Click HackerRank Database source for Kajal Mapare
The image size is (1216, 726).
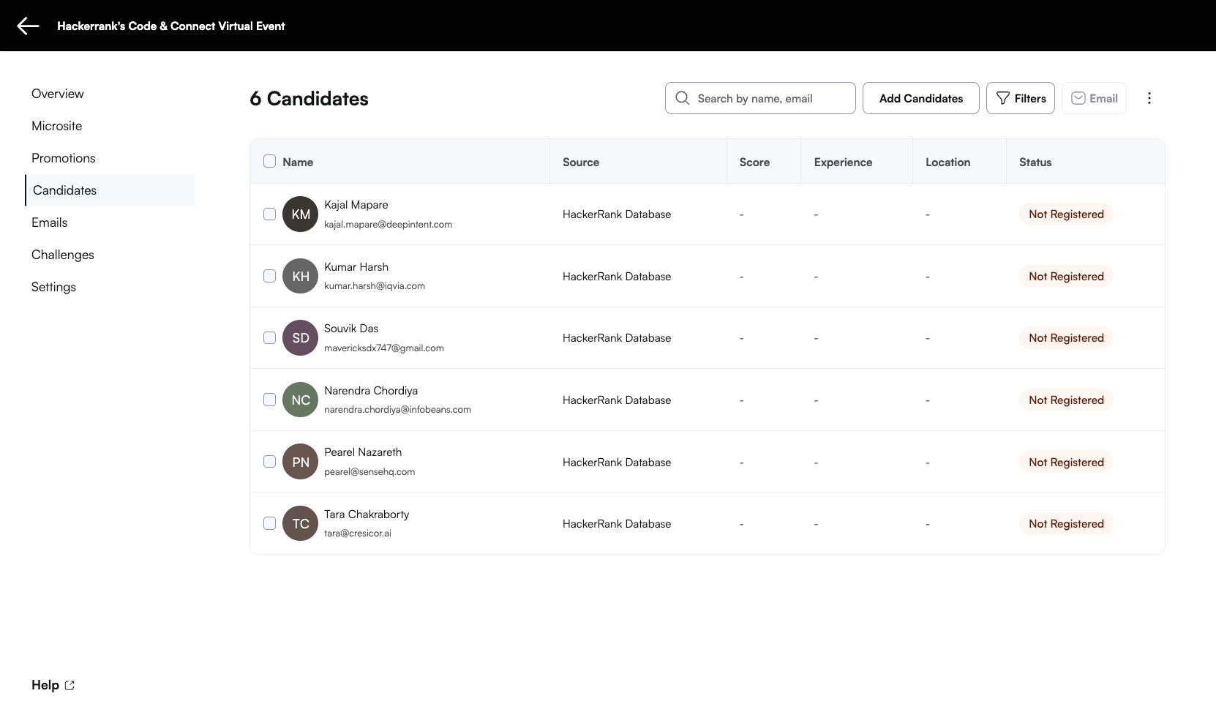617,214
